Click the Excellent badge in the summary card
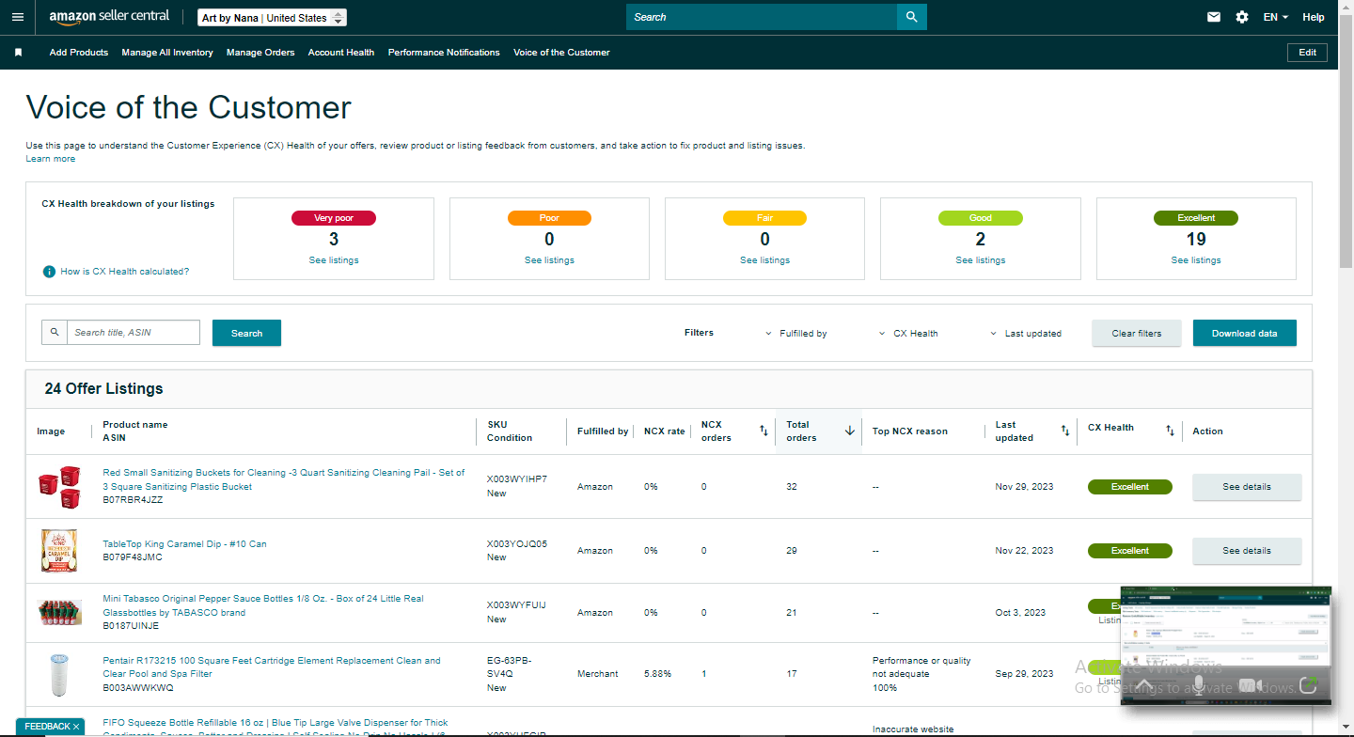Image resolution: width=1354 pixels, height=737 pixels. point(1196,218)
